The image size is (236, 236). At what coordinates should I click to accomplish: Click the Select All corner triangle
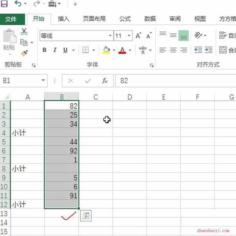coord(6,97)
